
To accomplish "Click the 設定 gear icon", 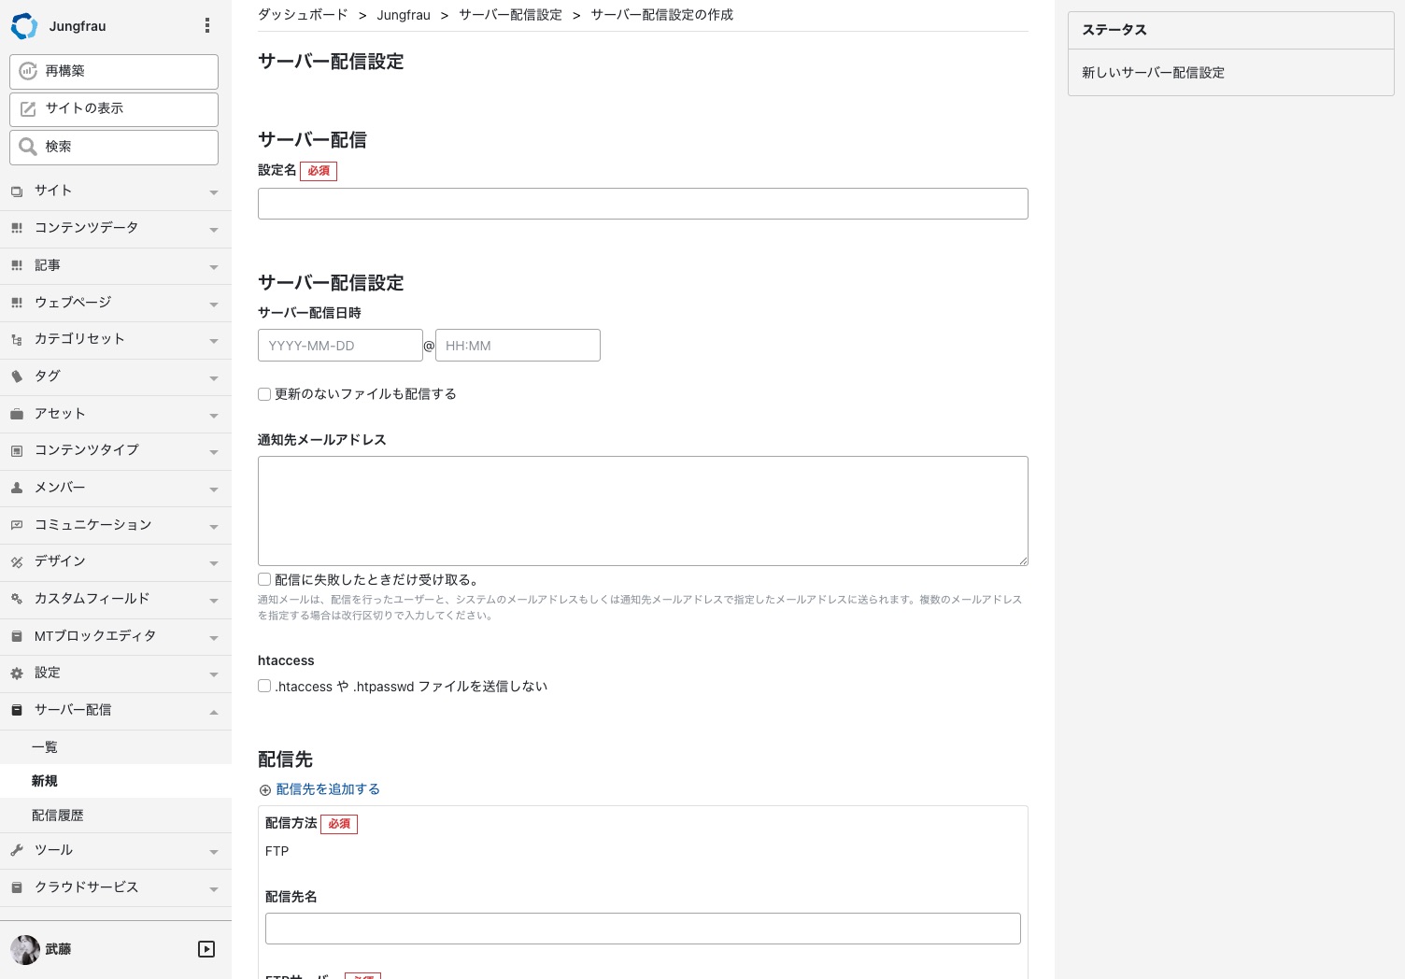I will 17,674.
